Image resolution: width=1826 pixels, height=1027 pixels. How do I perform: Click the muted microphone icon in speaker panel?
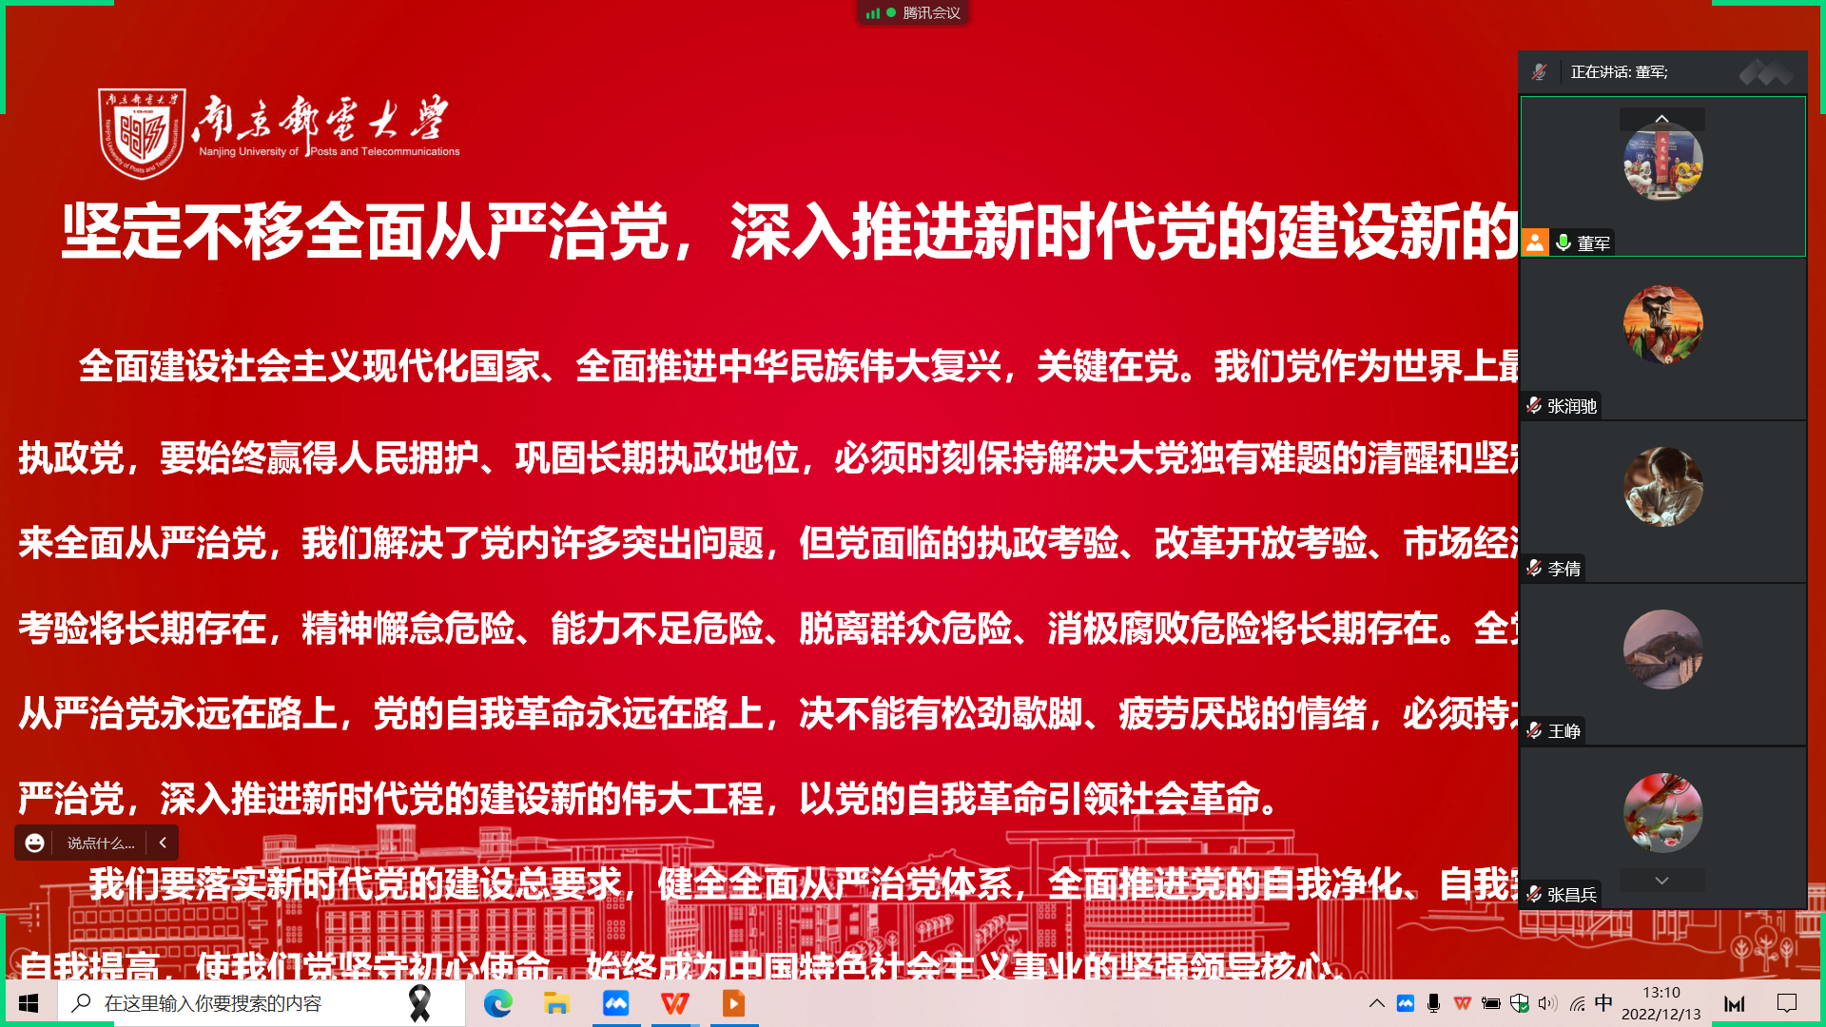point(1539,72)
